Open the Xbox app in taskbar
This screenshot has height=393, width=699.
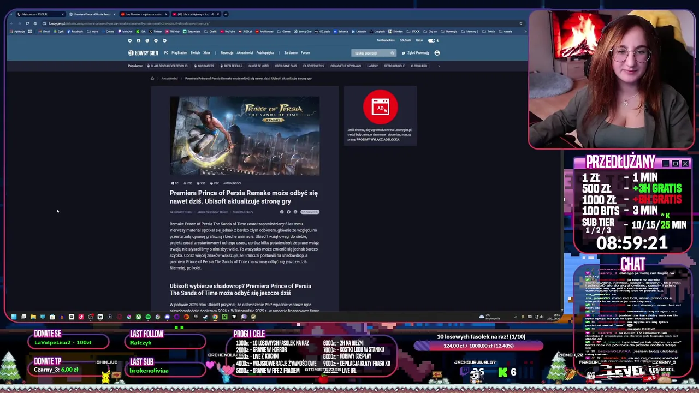(139, 317)
